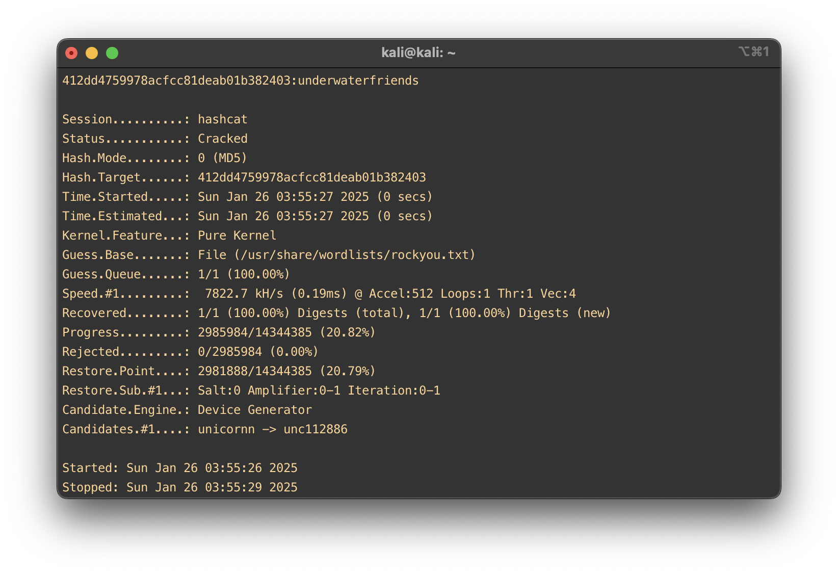Click the red close window button
838x574 pixels.
[x=71, y=53]
